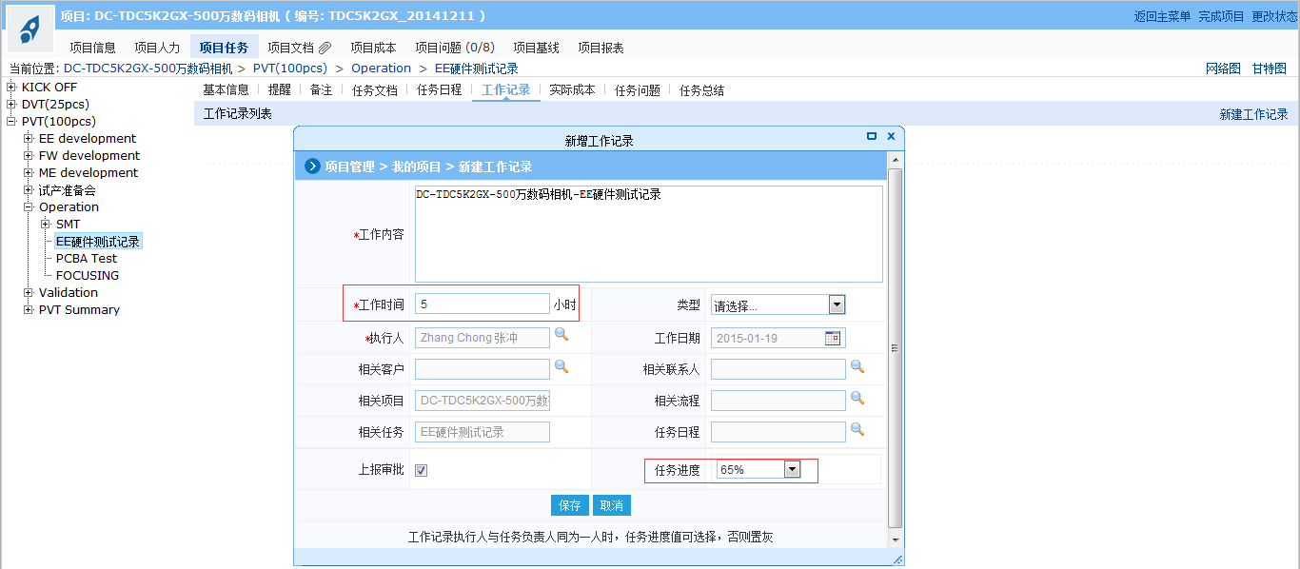Click search icon beside 相关流程 field
This screenshot has height=569, width=1300.
coord(857,399)
